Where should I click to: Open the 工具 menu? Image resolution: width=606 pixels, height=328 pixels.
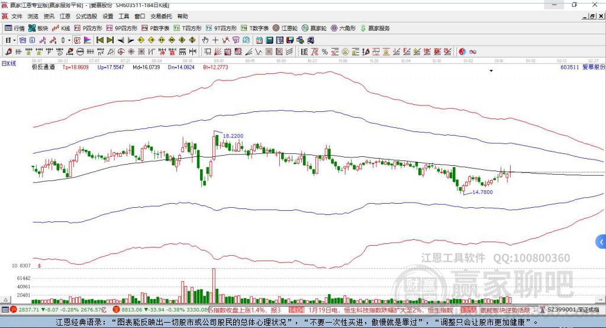click(124, 16)
